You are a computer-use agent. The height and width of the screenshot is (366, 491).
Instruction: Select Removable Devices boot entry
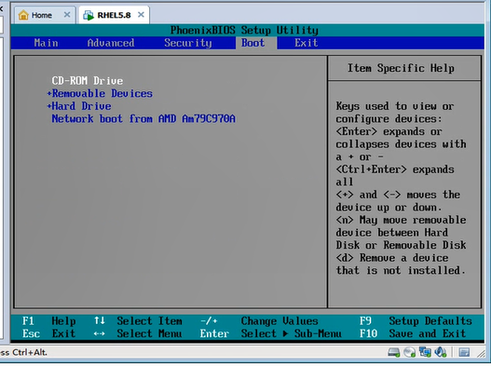click(x=102, y=94)
